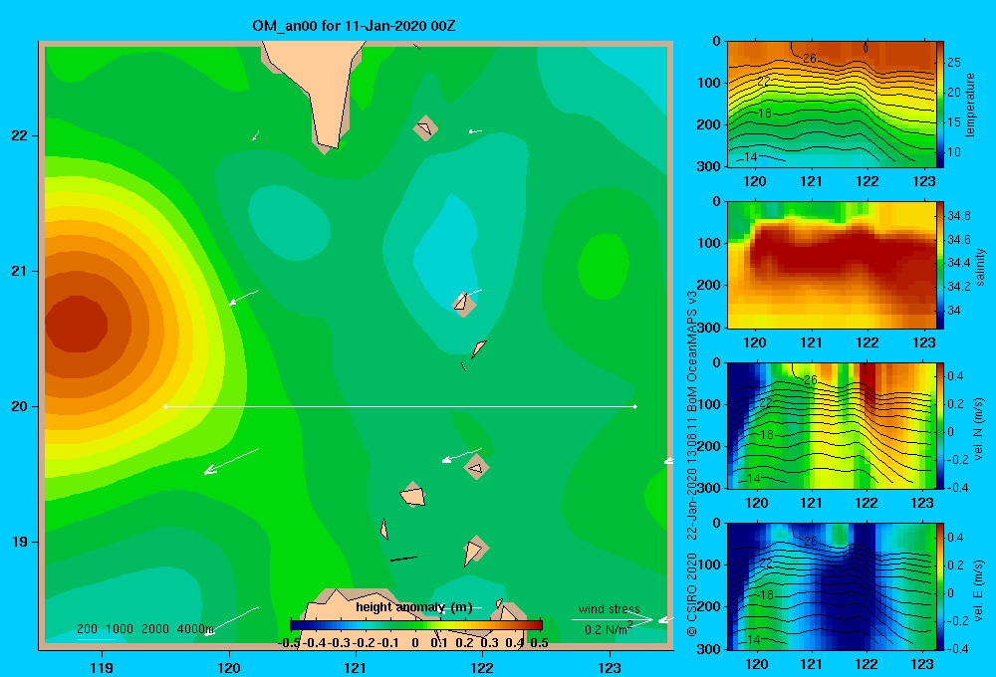
Task: Click longitude label 121 below the main map
Action: click(x=356, y=667)
